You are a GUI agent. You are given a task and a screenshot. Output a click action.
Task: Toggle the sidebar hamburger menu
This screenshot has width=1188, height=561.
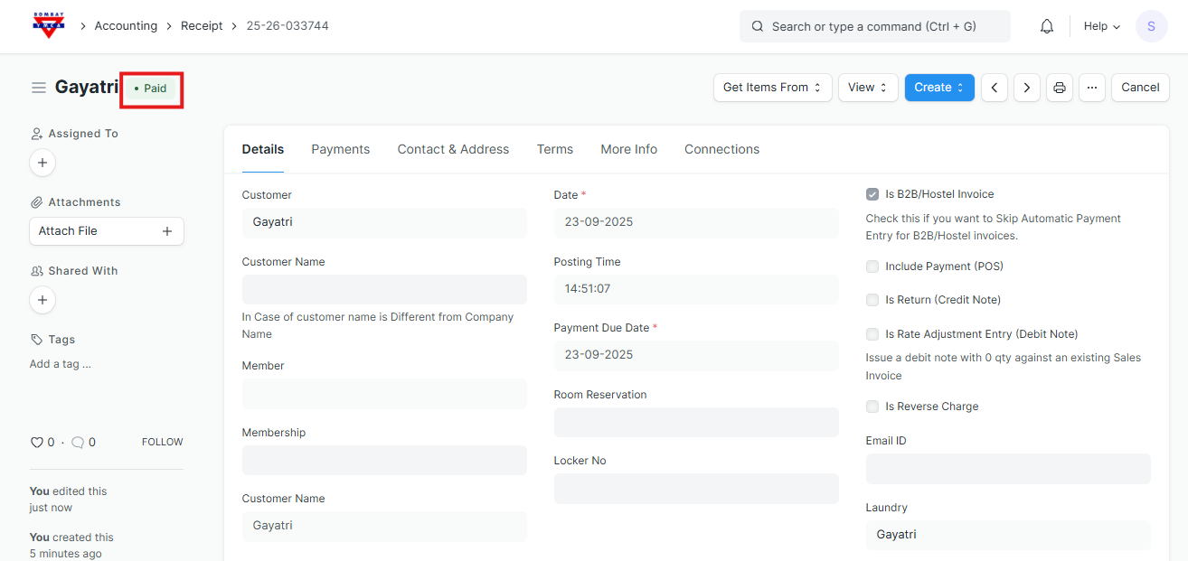point(39,88)
